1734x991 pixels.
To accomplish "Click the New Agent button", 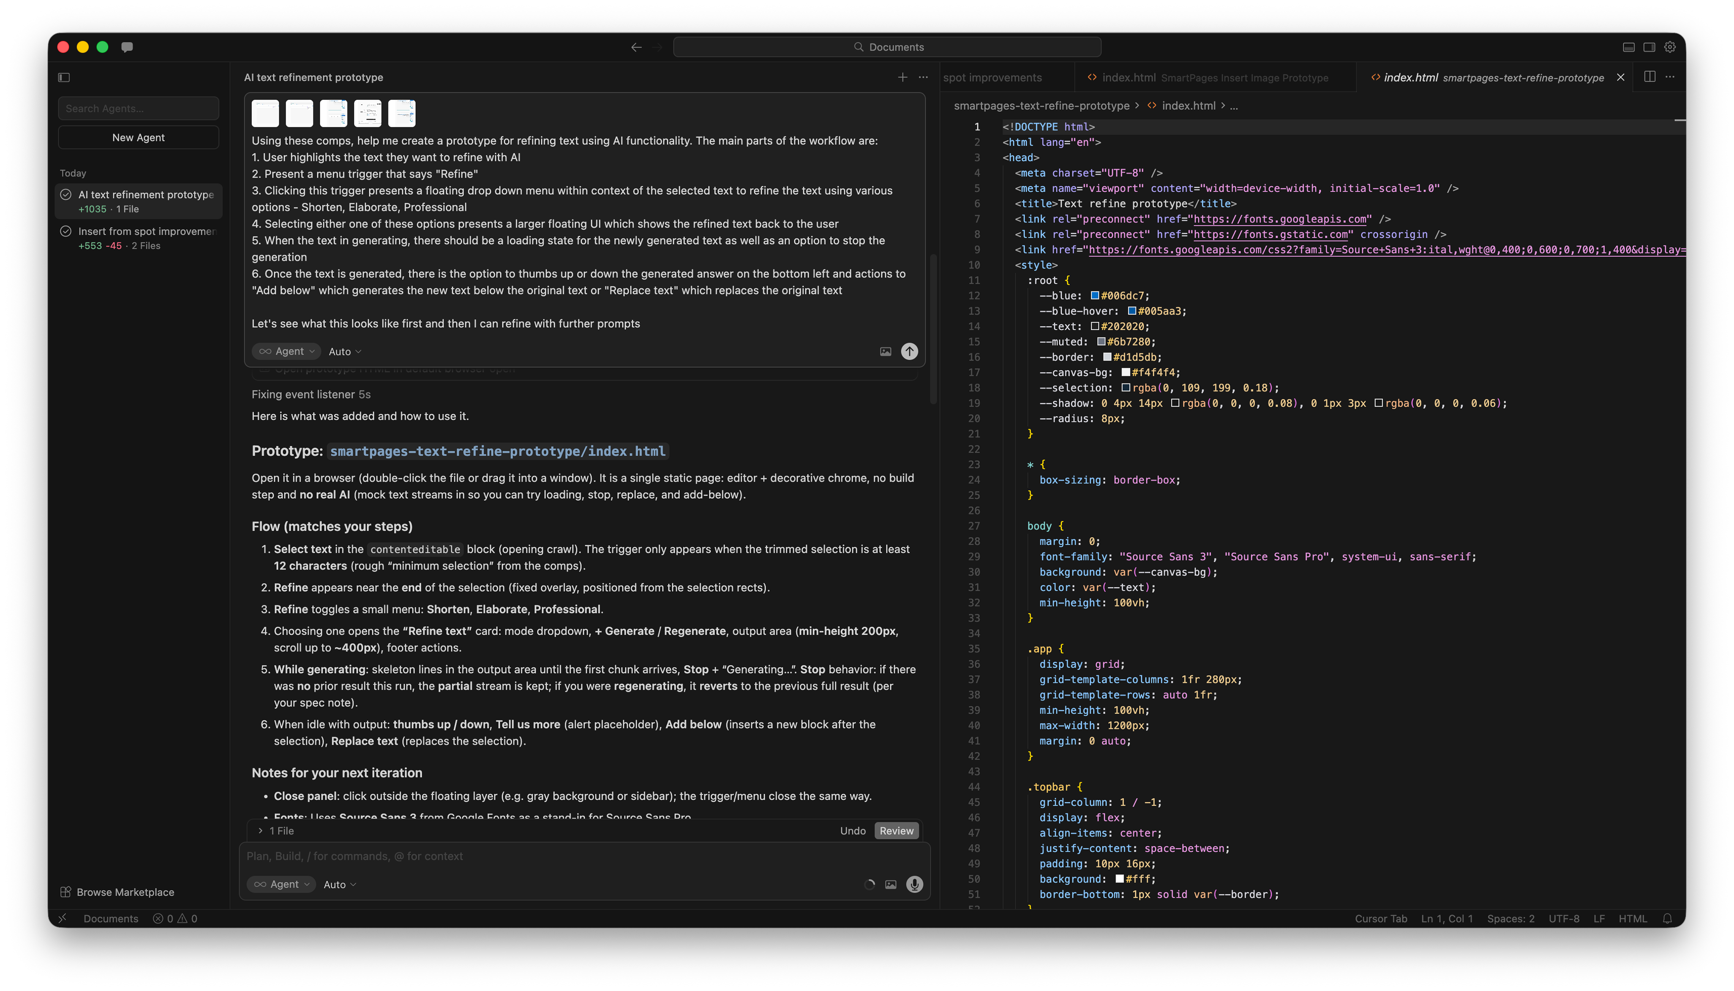I will (138, 138).
